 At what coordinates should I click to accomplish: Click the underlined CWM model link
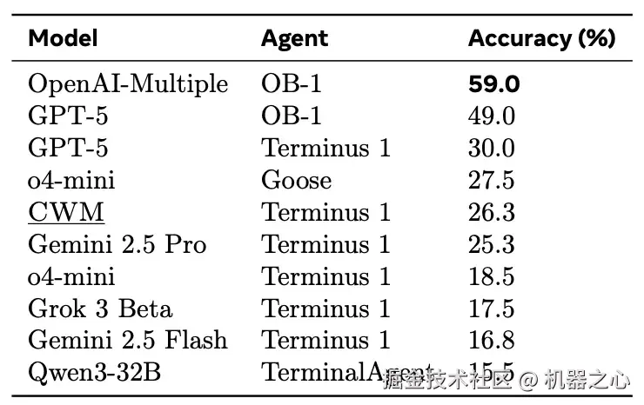[66, 212]
